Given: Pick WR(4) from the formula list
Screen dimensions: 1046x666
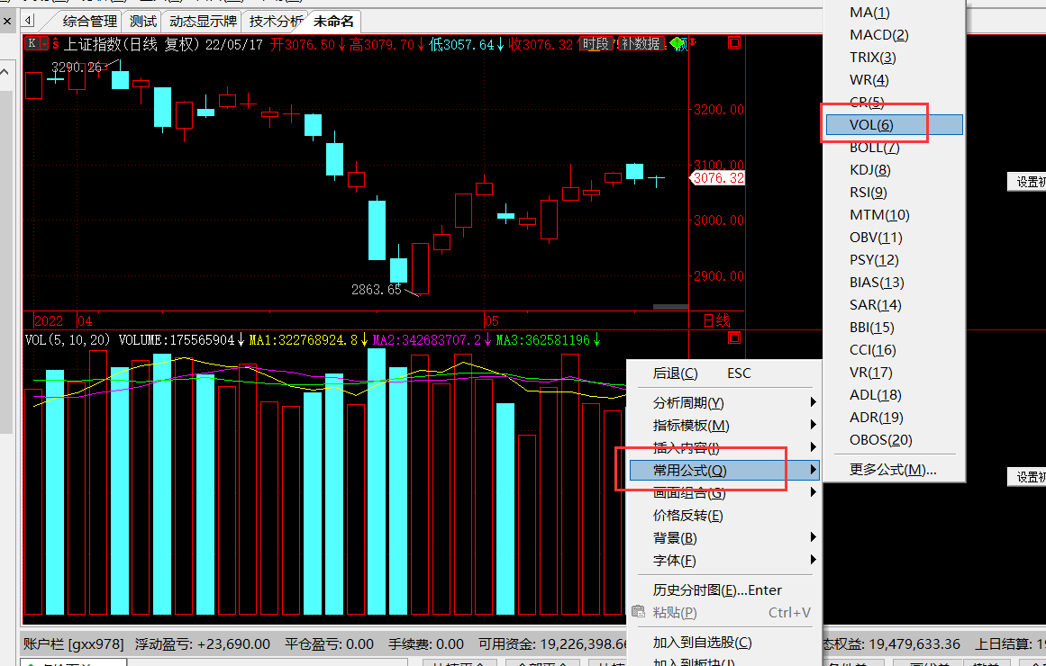Looking at the screenshot, I should pyautogui.click(x=894, y=80).
